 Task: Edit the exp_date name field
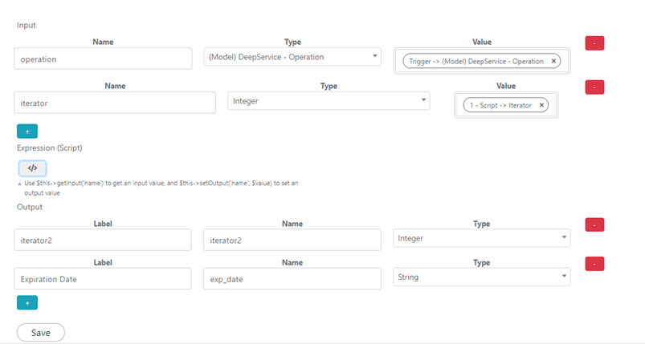pos(292,279)
